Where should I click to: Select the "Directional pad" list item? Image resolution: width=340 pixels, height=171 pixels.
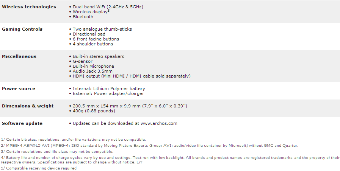pyautogui.click(x=89, y=34)
